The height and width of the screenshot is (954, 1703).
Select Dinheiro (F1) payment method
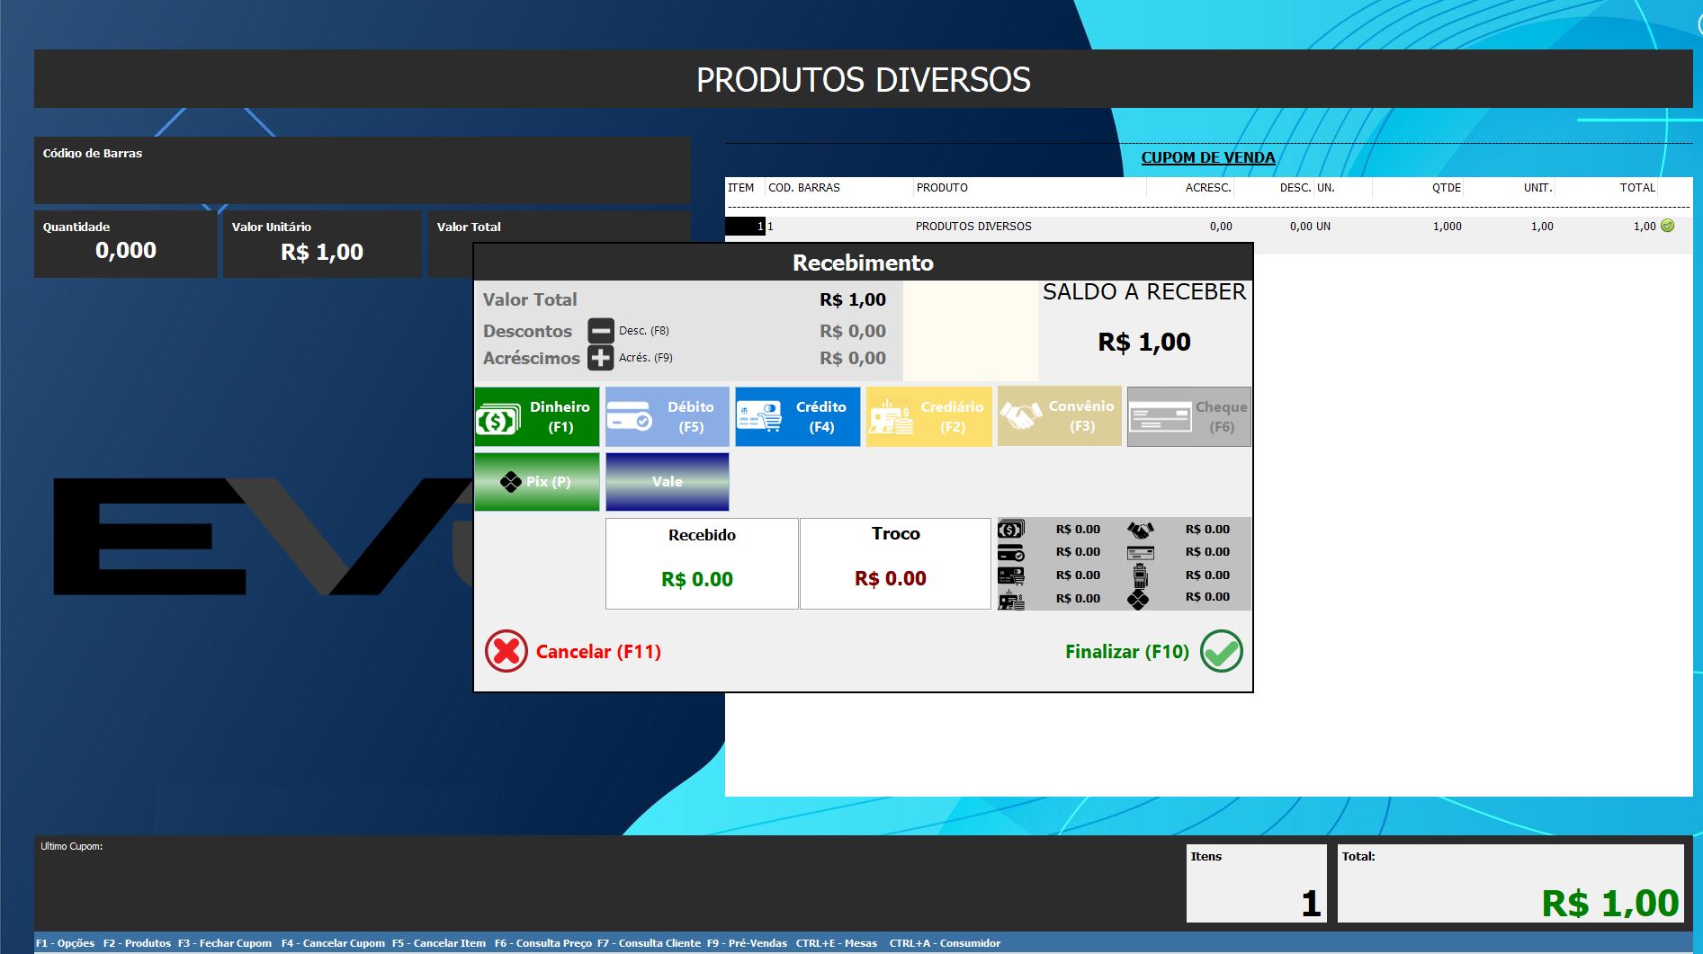click(537, 417)
